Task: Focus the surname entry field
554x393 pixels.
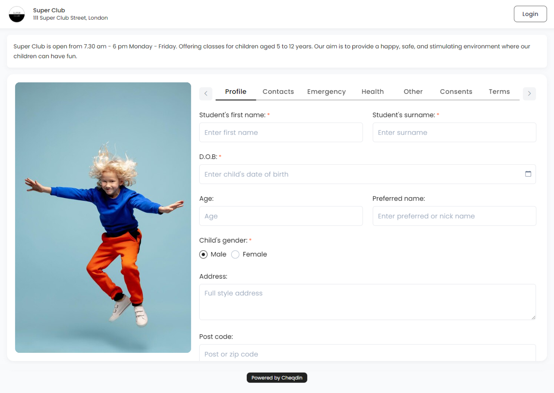Action: (454, 132)
